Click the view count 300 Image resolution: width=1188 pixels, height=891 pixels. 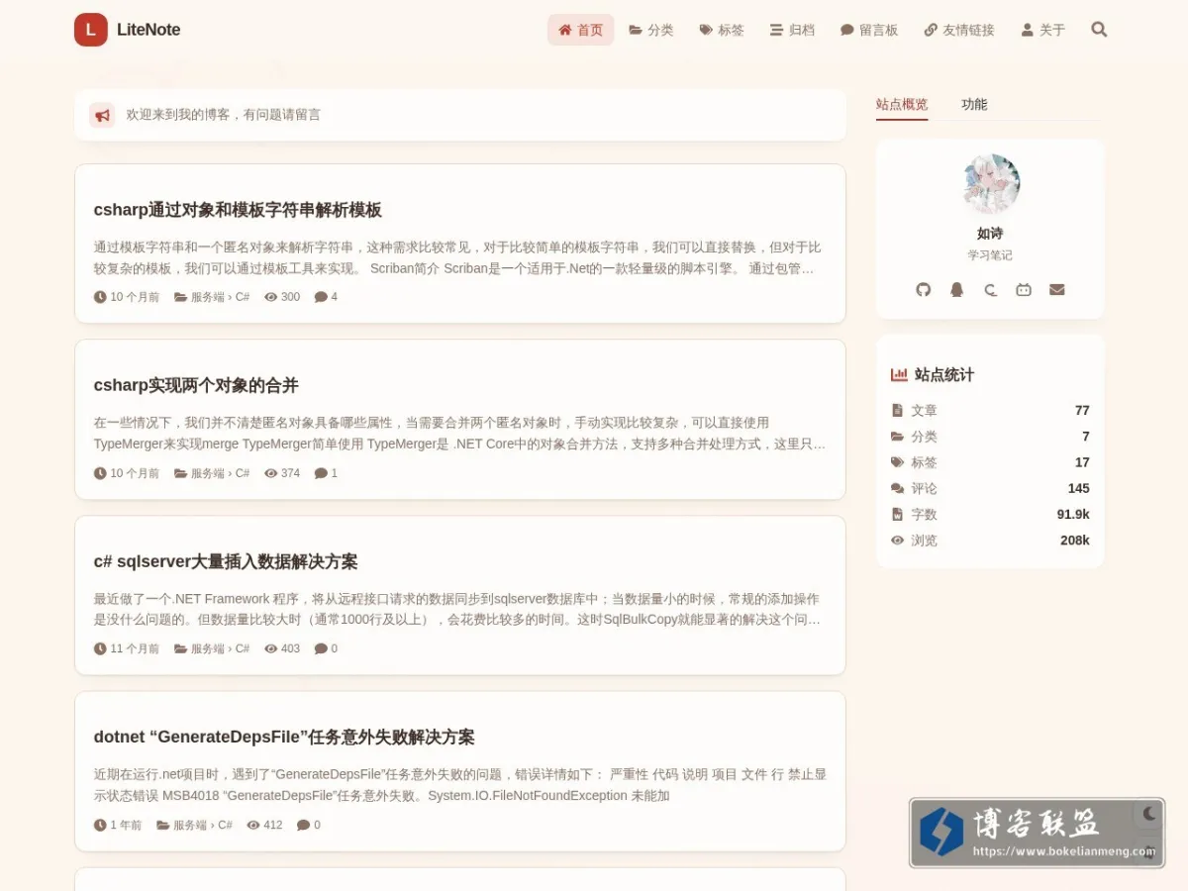(x=282, y=297)
